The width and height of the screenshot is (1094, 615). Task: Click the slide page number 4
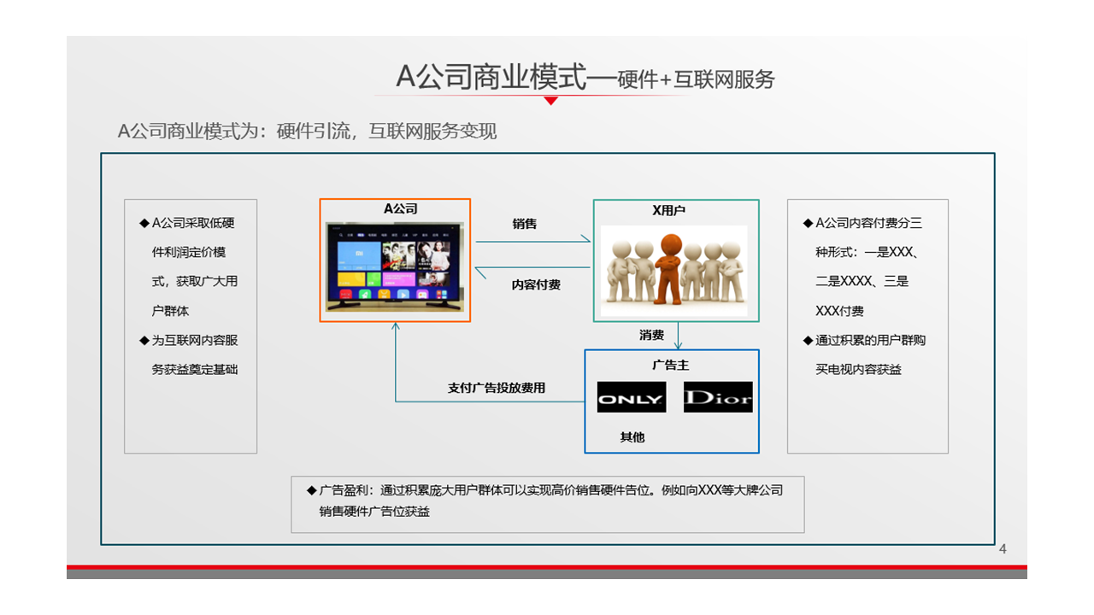(1003, 549)
